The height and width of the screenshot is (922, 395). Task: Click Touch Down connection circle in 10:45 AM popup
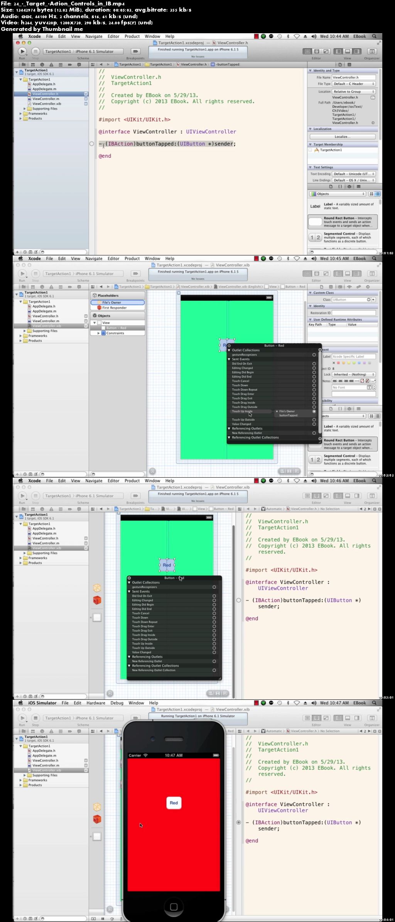pyautogui.click(x=314, y=385)
